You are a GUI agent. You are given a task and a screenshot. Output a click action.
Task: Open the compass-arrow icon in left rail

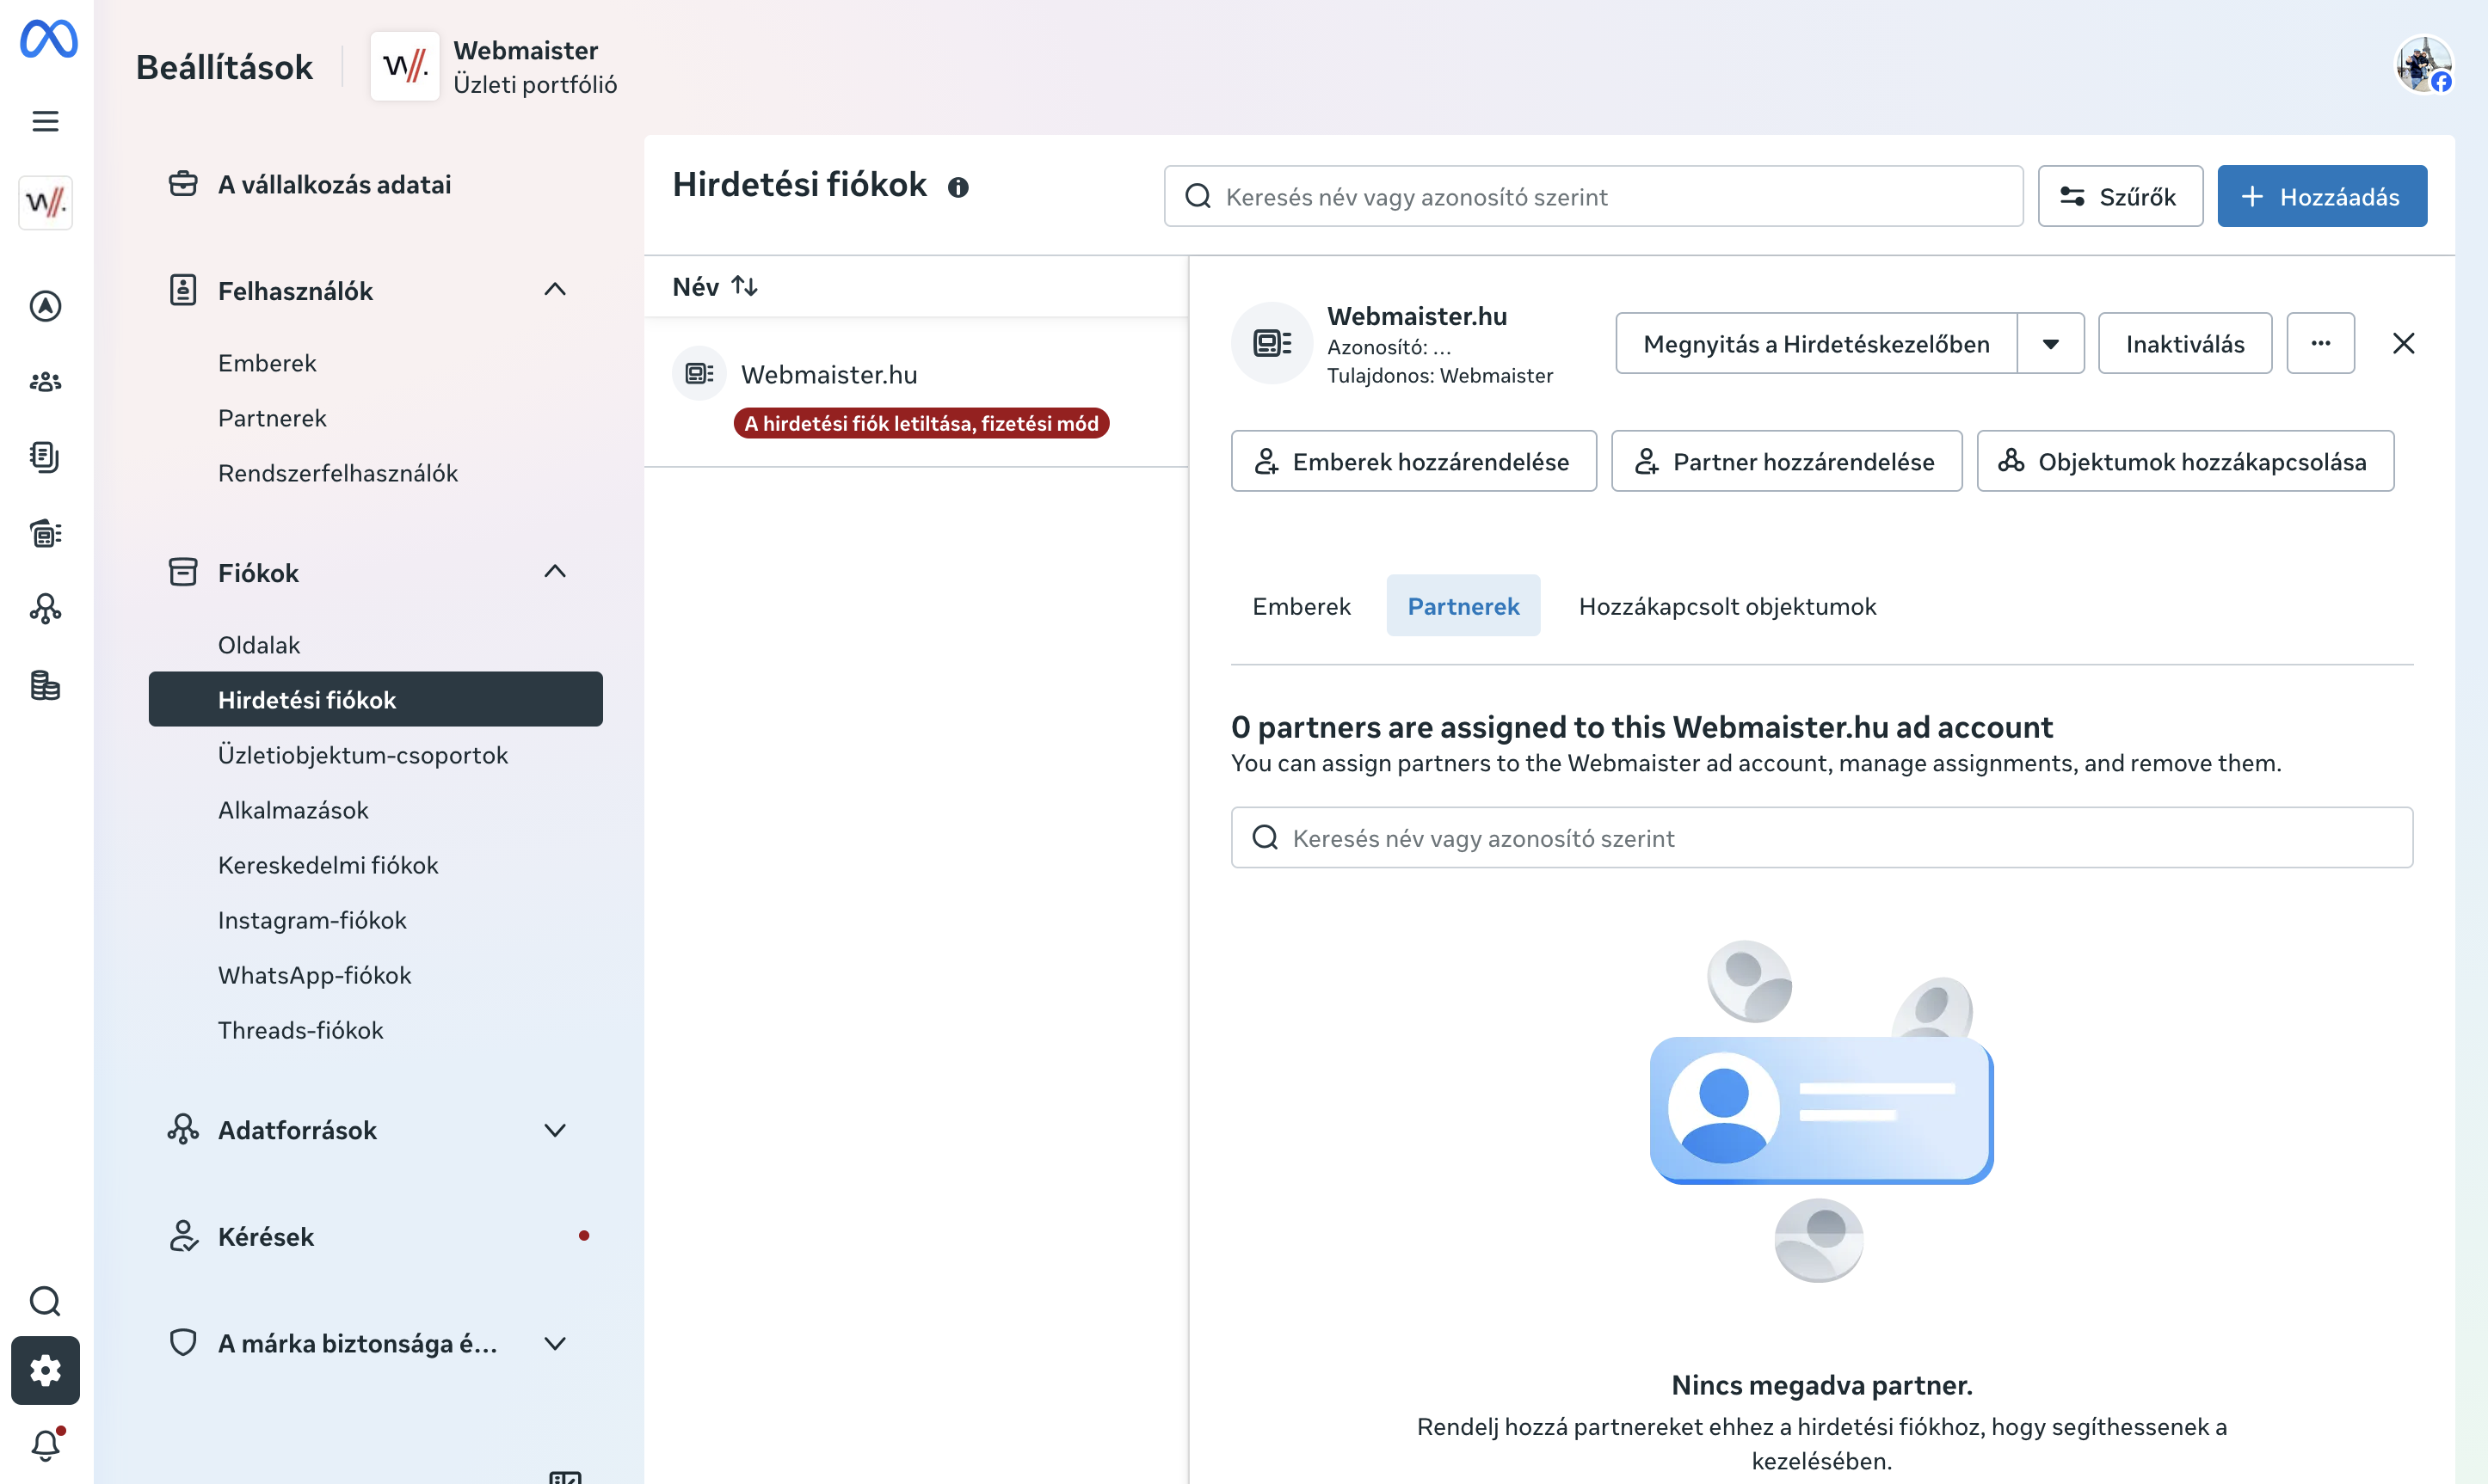pyautogui.click(x=45, y=306)
